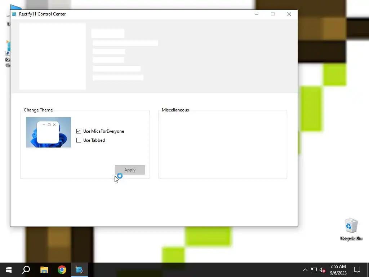Open Google Chrome from the taskbar
Image resolution: width=369 pixels, height=277 pixels.
[x=62, y=270]
